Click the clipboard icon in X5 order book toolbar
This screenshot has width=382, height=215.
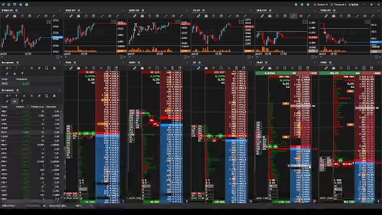pos(244,68)
